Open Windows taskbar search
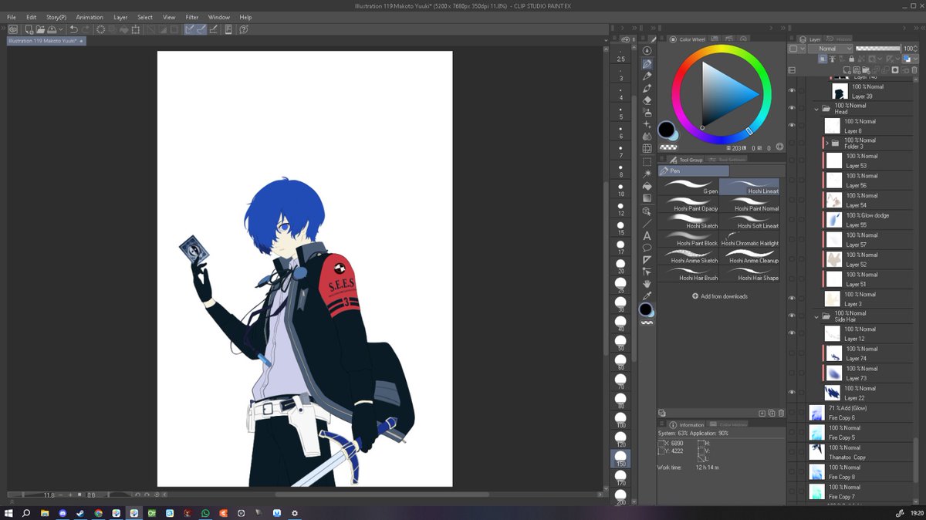Image resolution: width=926 pixels, height=520 pixels. [26, 512]
